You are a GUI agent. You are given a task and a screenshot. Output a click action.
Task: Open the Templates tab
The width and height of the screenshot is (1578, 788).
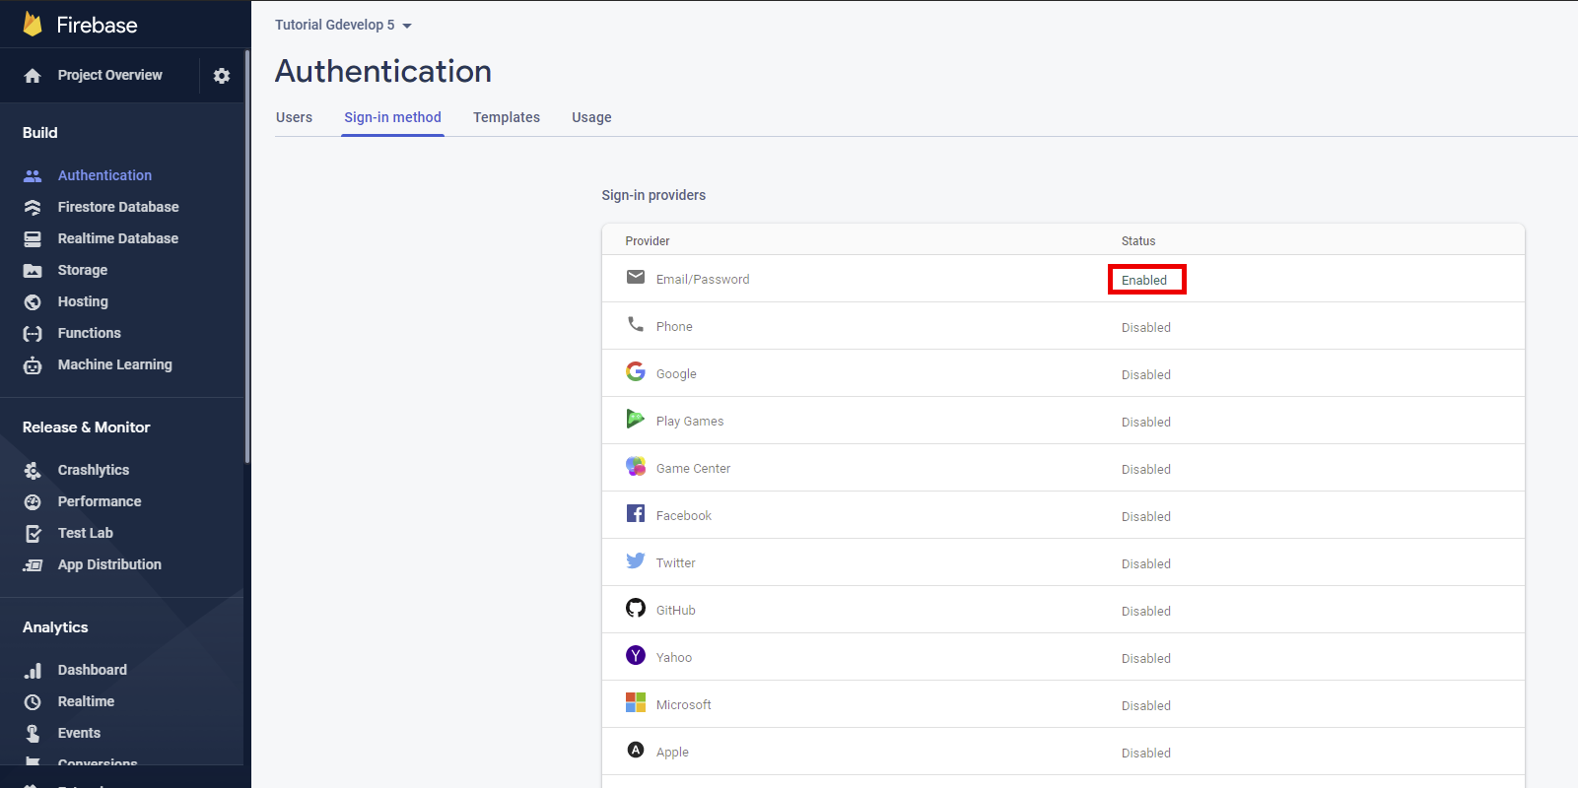point(506,117)
